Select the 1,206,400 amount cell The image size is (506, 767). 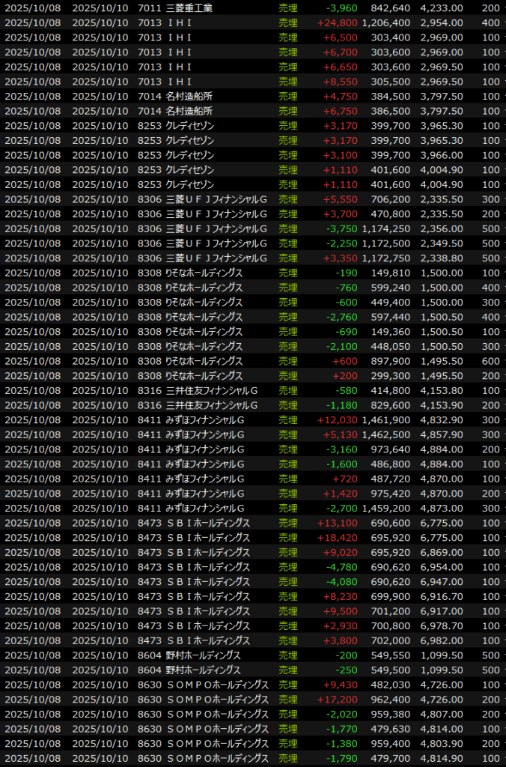[386, 23]
